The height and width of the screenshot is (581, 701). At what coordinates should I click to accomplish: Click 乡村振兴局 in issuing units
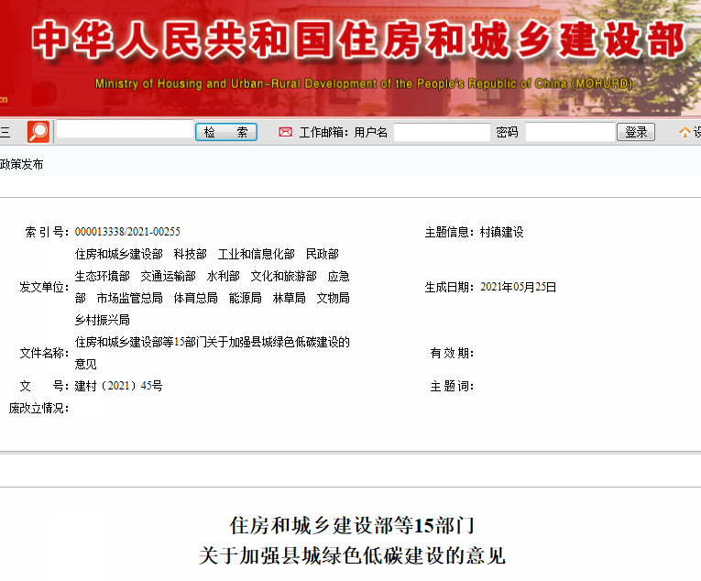click(103, 320)
